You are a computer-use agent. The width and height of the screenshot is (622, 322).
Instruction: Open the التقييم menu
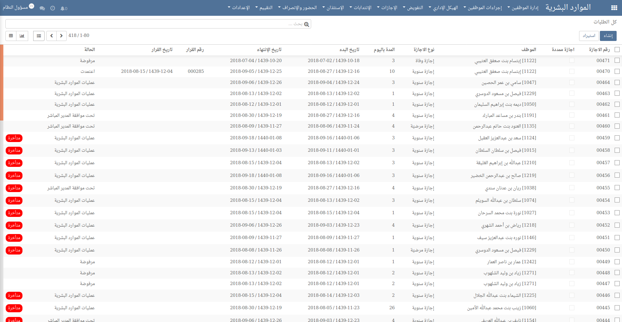coord(264,8)
